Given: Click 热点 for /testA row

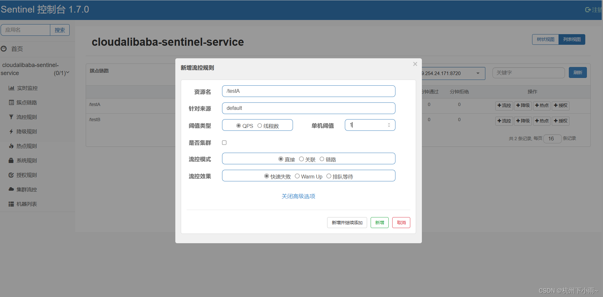Looking at the screenshot, I should click(x=542, y=105).
